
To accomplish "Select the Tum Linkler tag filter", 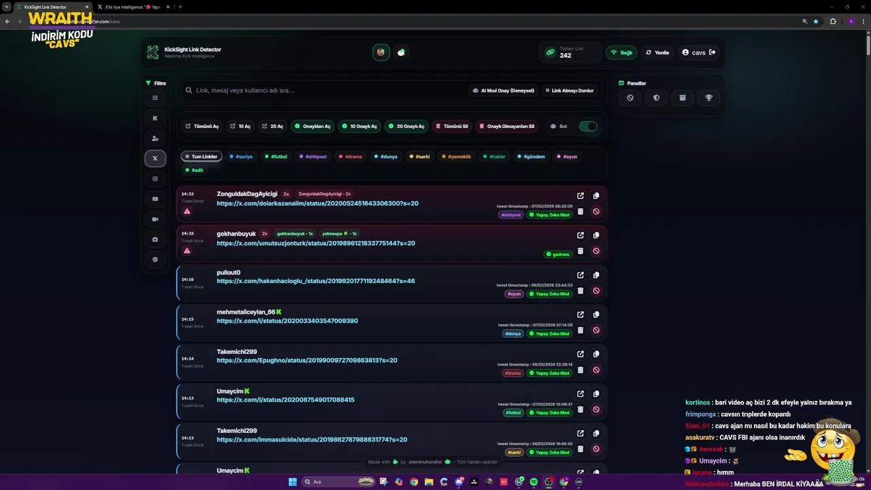I will (x=201, y=157).
